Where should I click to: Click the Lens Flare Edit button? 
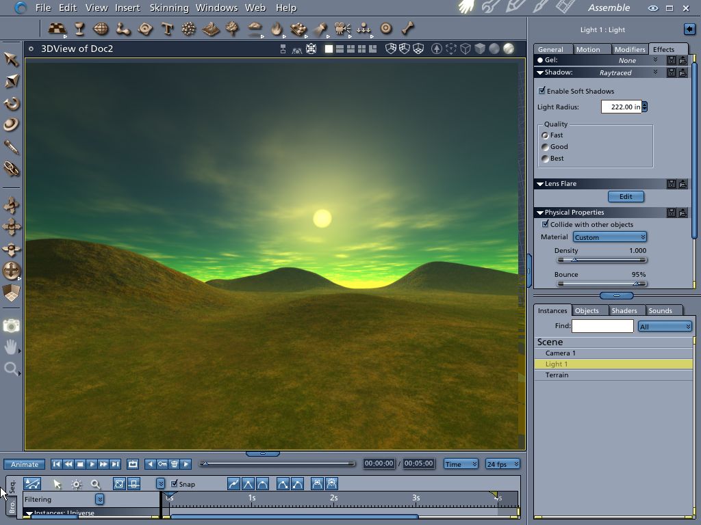pyautogui.click(x=626, y=197)
